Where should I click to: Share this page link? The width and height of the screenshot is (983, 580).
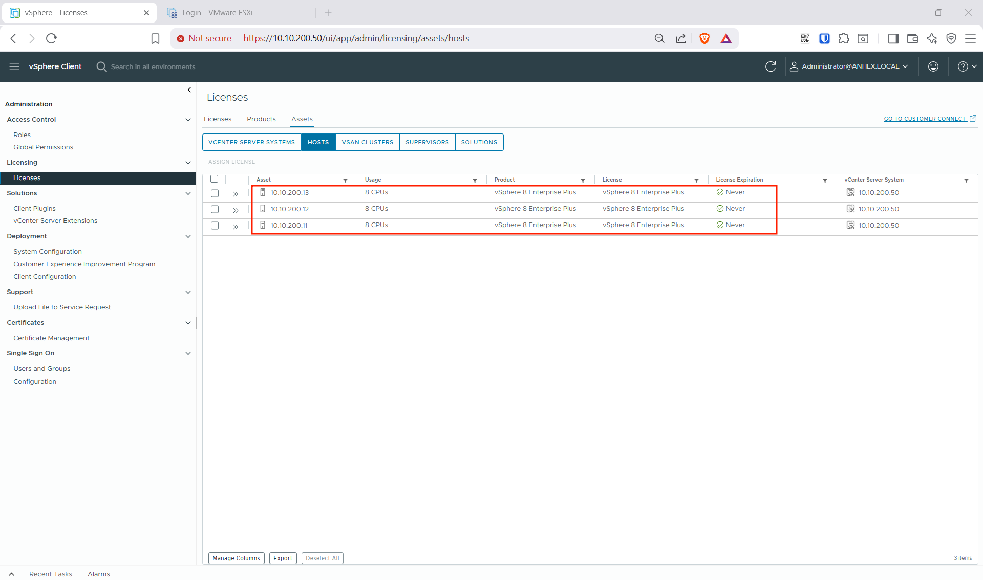pyautogui.click(x=681, y=38)
